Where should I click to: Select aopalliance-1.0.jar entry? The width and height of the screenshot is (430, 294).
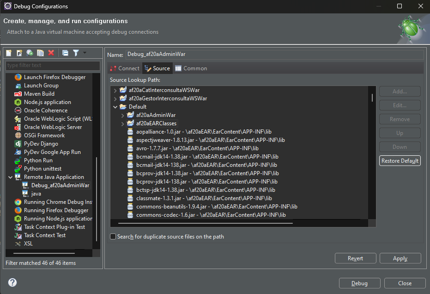tap(204, 132)
